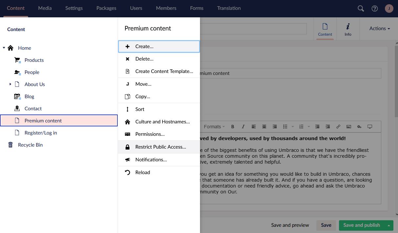
Task: Click the insert macro gears icon
Action: tap(359, 127)
